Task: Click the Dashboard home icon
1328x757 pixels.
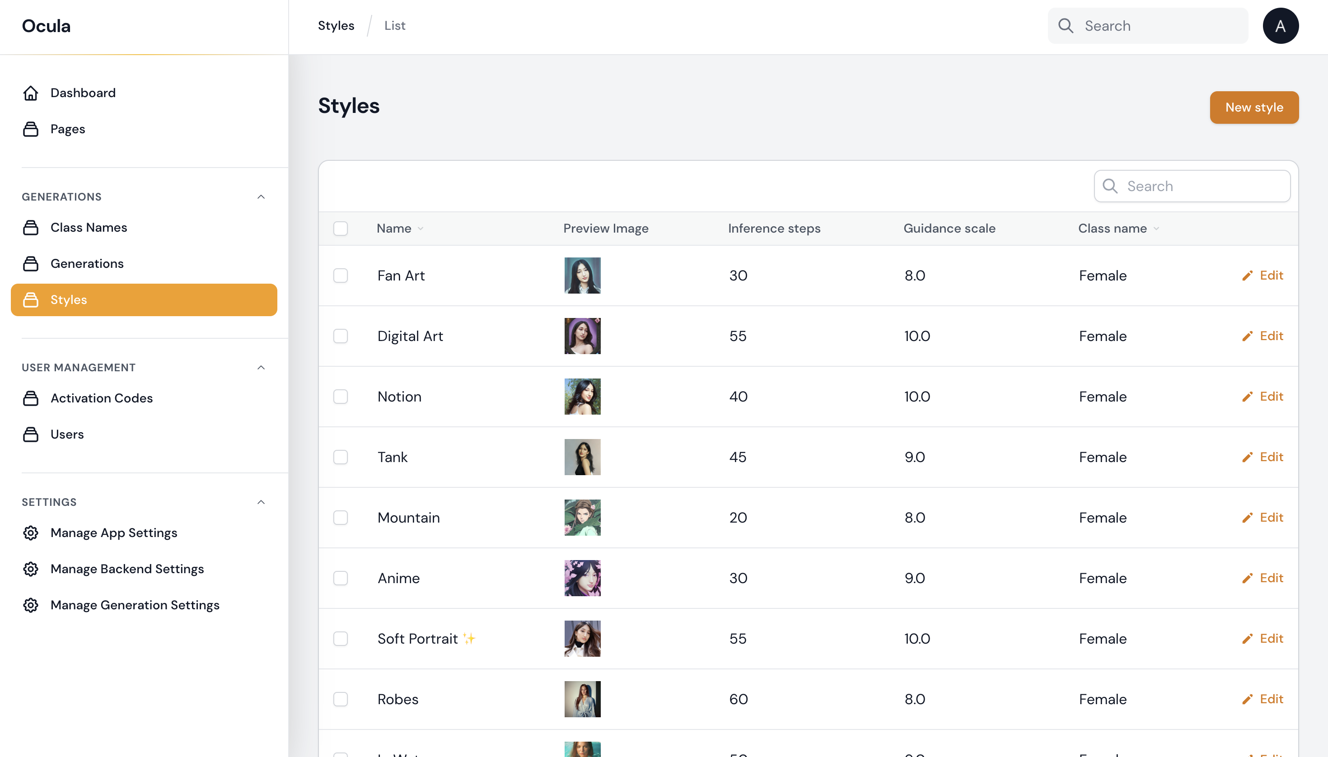Action: point(31,93)
